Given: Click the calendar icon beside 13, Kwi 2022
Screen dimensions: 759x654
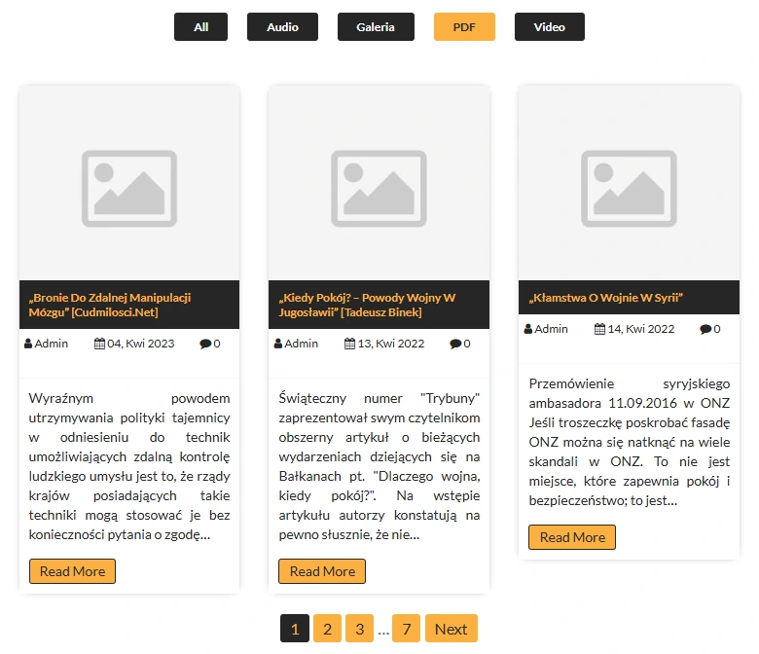Looking at the screenshot, I should 350,344.
